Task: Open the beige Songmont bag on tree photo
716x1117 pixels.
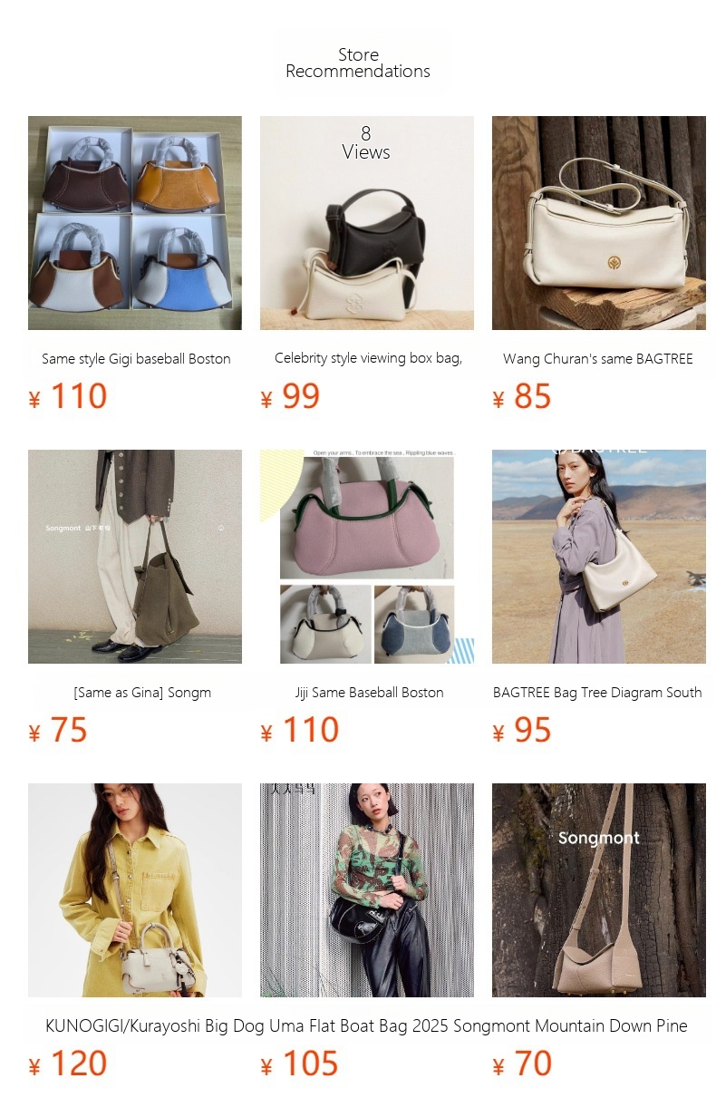Action: (x=599, y=890)
